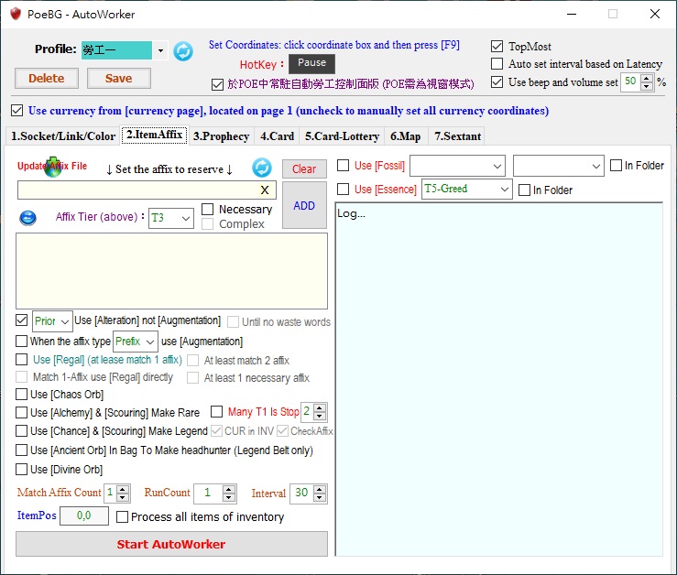This screenshot has width=677, height=575.
Task: Open the Prior dropdown
Action: (65, 321)
